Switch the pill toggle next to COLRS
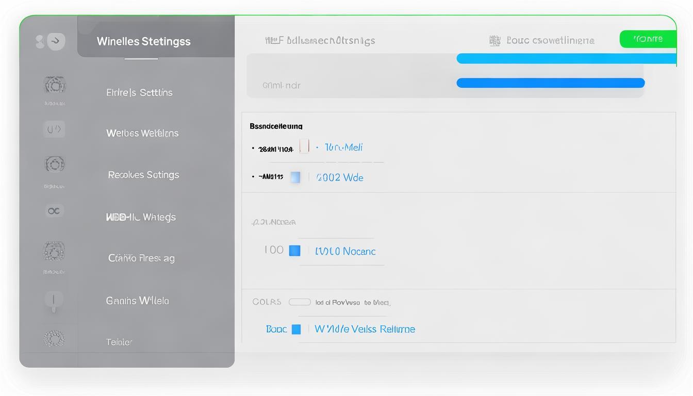 (x=300, y=302)
